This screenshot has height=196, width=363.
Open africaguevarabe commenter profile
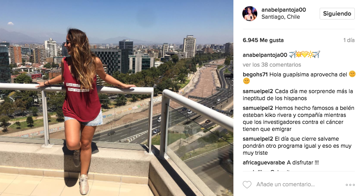(x=264, y=162)
